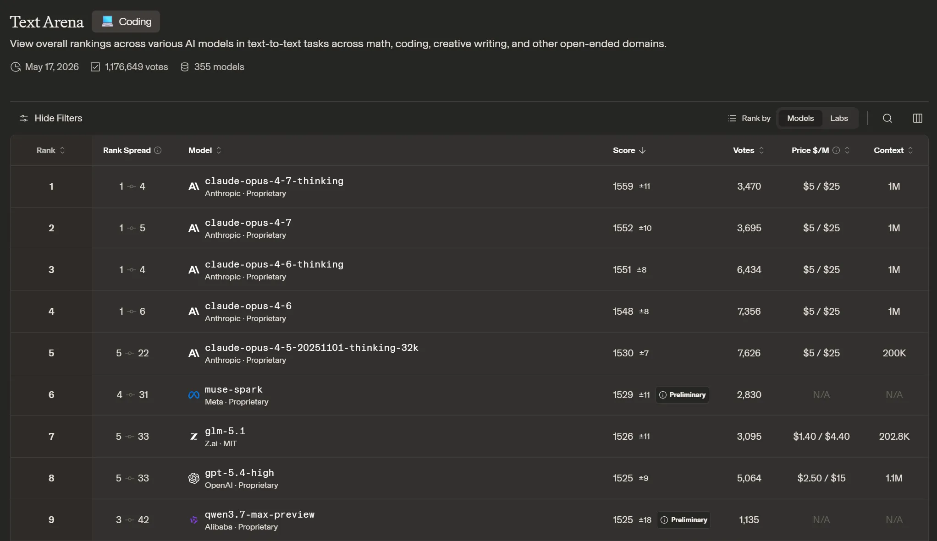Click the Rank by list icon
The image size is (937, 541).
click(732, 118)
